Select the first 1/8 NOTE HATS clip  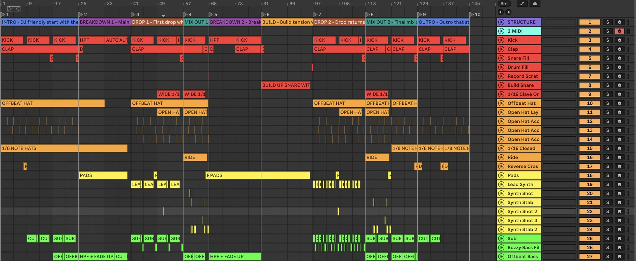tap(64, 148)
